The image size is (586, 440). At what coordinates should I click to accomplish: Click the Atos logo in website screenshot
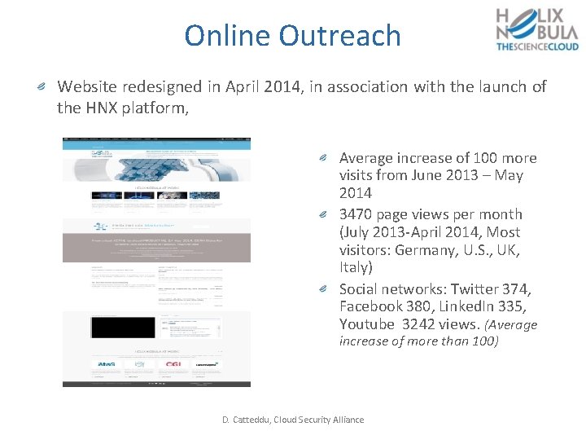pyautogui.click(x=106, y=364)
